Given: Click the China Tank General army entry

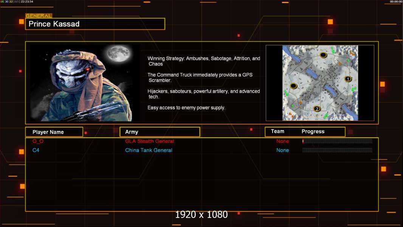Looking at the screenshot, I should (149, 150).
